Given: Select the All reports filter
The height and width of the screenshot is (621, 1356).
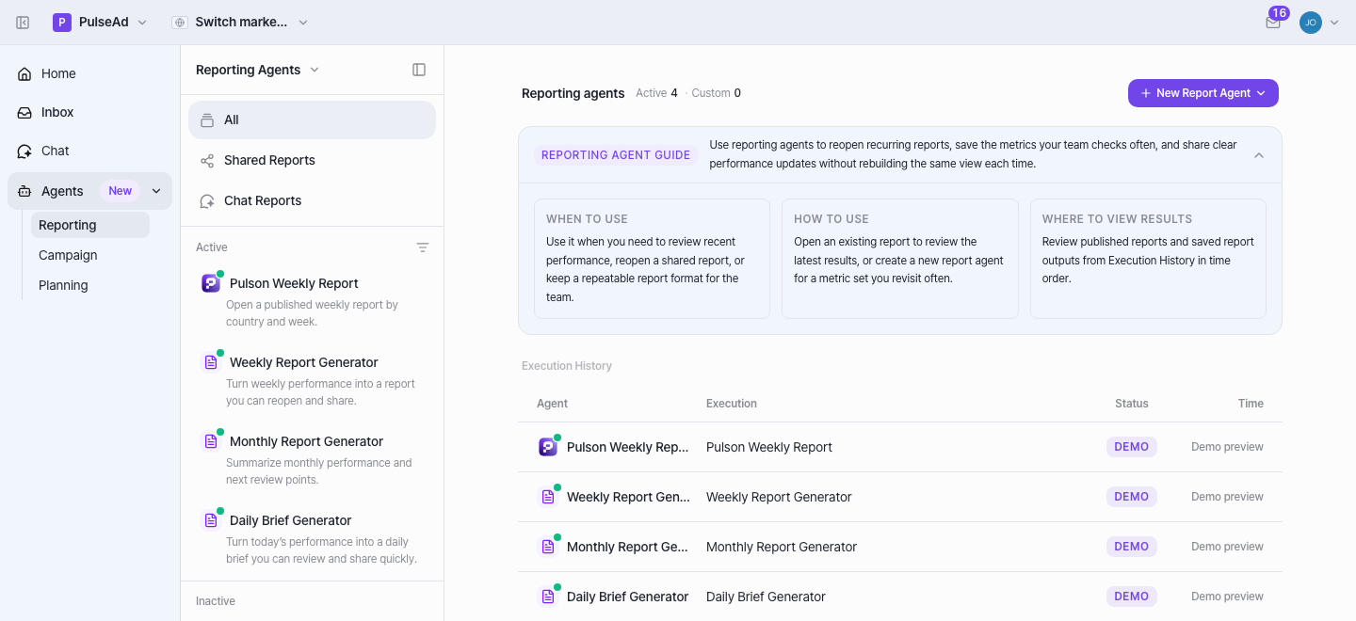Looking at the screenshot, I should coord(312,119).
